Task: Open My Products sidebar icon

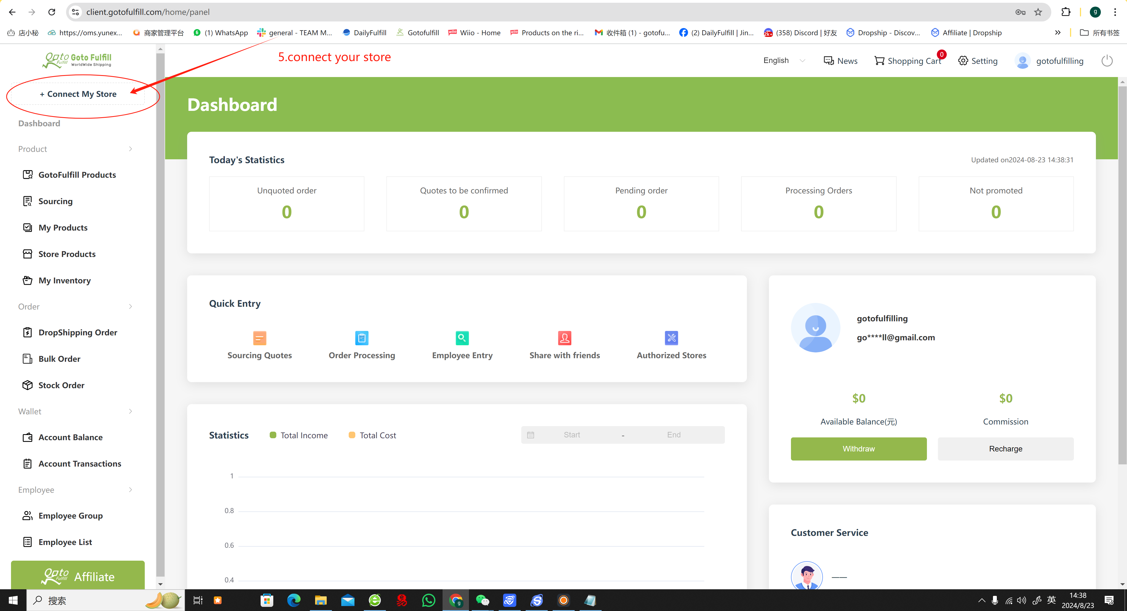Action: coord(28,228)
